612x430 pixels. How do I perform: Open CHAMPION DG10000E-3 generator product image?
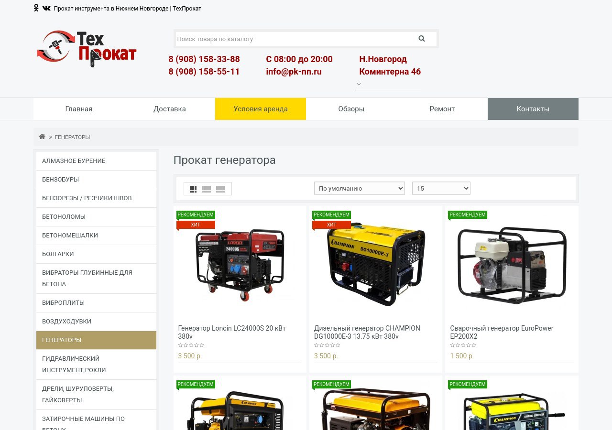click(x=376, y=264)
